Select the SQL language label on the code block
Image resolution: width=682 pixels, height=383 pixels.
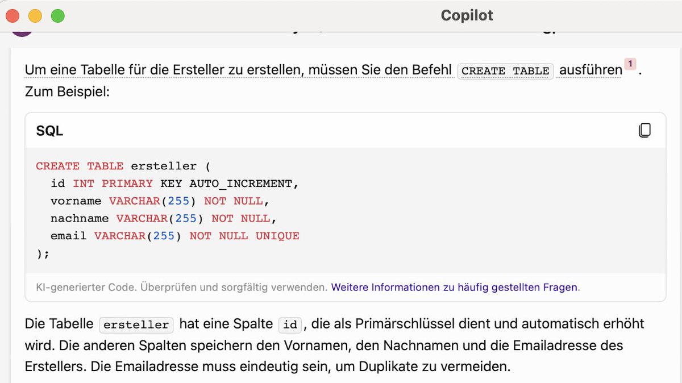click(50, 130)
